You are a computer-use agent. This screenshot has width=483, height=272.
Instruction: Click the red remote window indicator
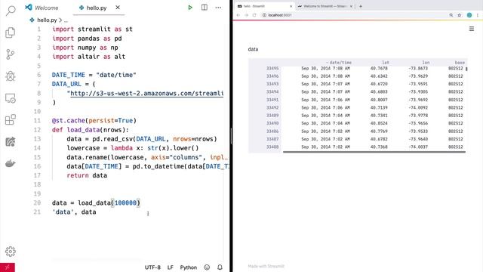tap(8, 267)
